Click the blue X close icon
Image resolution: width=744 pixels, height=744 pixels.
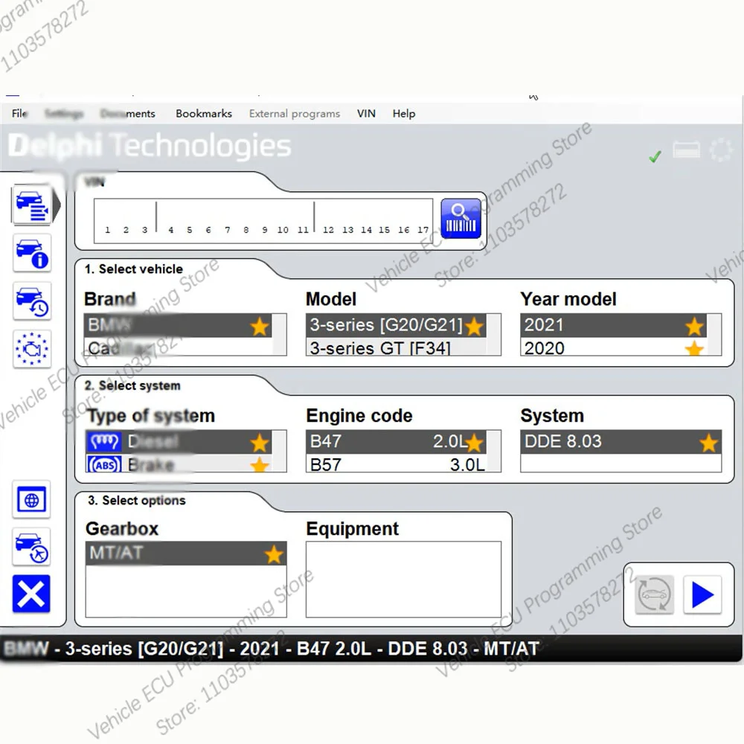[31, 594]
